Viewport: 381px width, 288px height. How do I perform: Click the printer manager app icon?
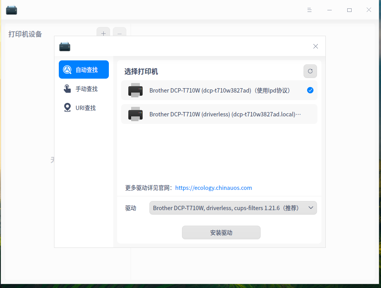[x=12, y=10]
